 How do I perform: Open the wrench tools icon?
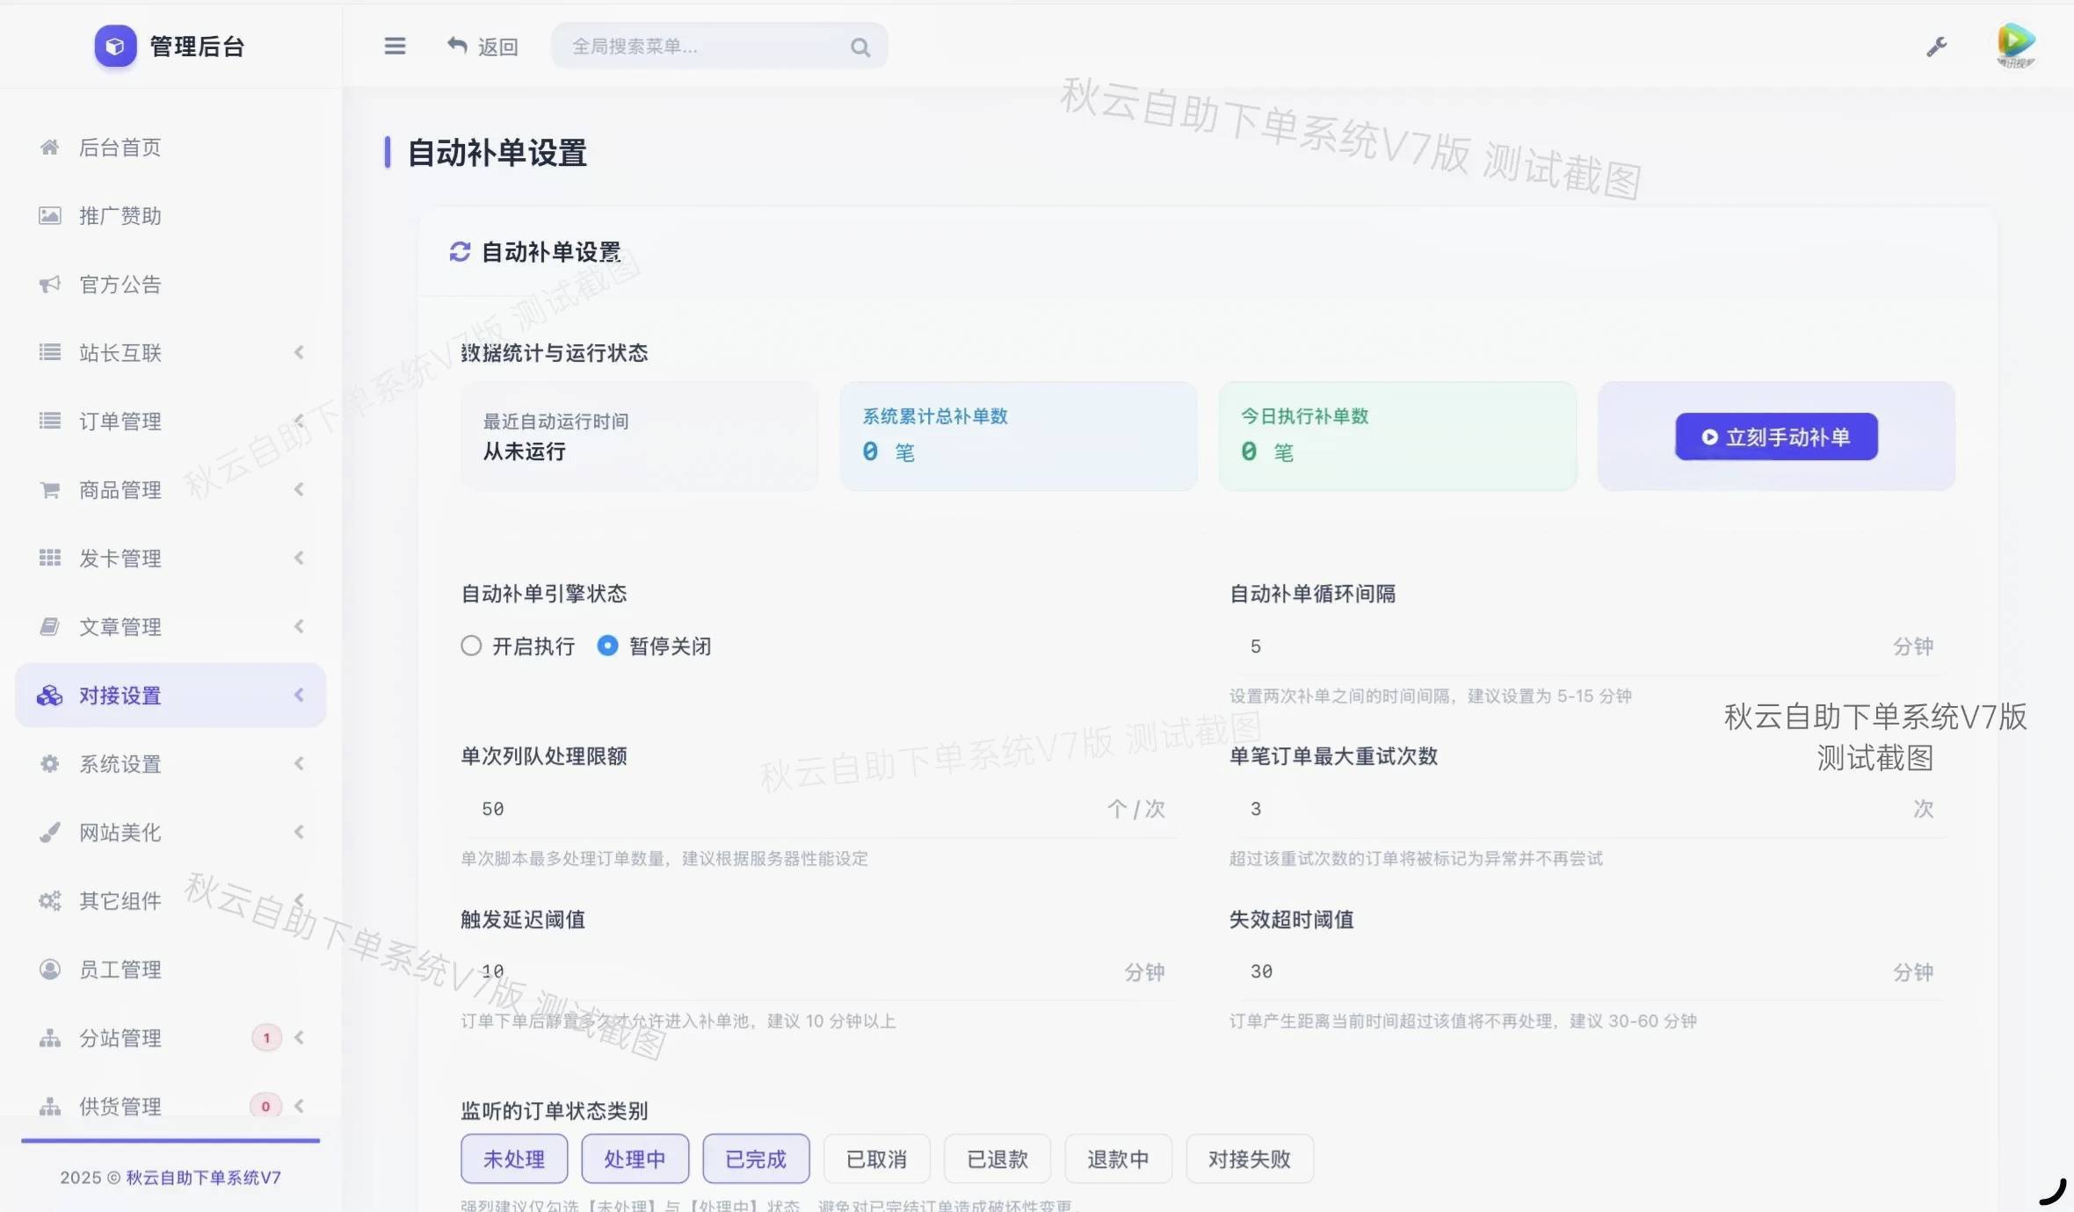1937,47
